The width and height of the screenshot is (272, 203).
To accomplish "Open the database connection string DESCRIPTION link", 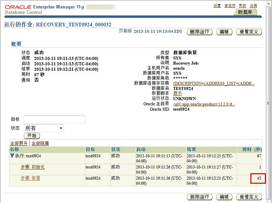I will pos(214,83).
